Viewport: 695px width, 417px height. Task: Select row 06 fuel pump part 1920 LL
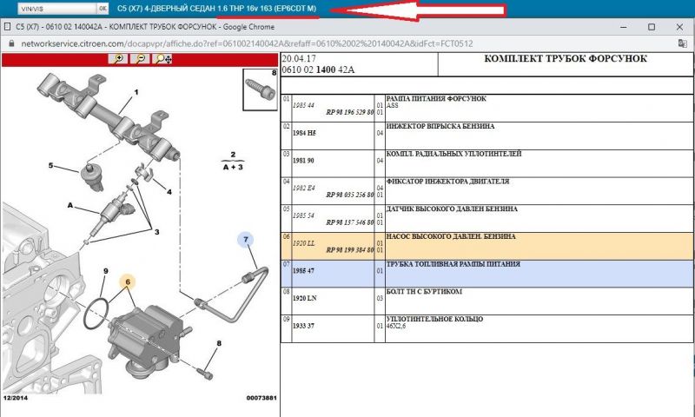[x=303, y=237]
